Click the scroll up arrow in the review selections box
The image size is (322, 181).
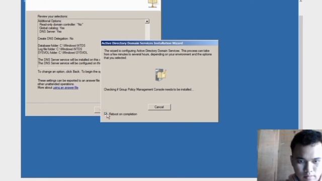[x=147, y=21]
